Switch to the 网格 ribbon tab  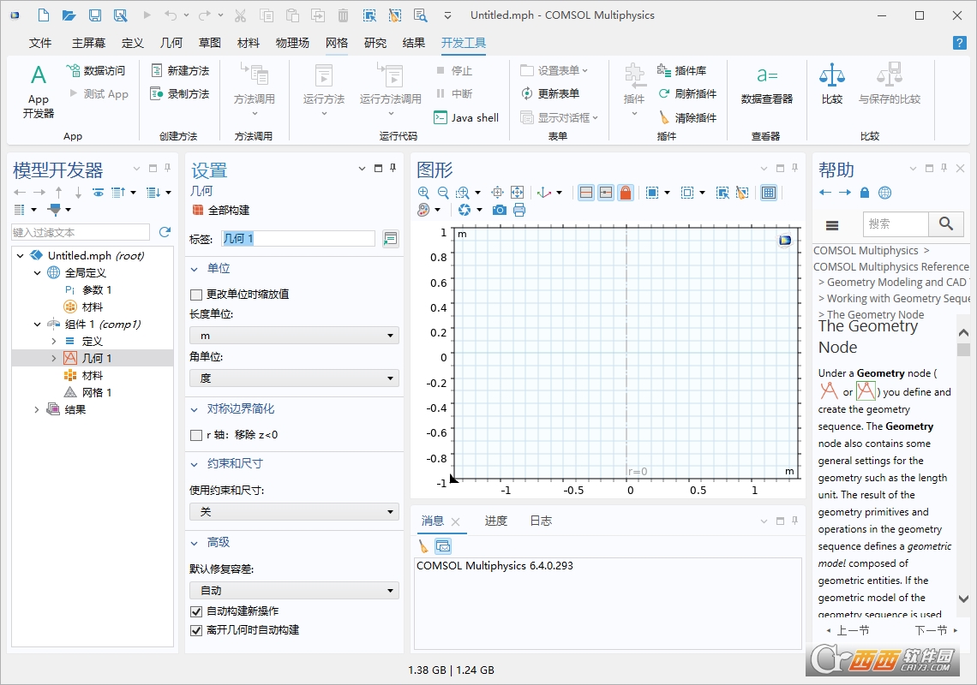pyautogui.click(x=337, y=42)
